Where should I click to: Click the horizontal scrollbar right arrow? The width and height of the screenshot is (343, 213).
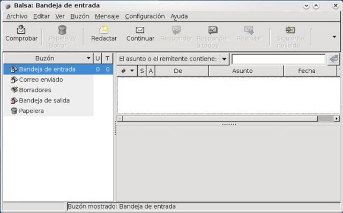coord(337,119)
